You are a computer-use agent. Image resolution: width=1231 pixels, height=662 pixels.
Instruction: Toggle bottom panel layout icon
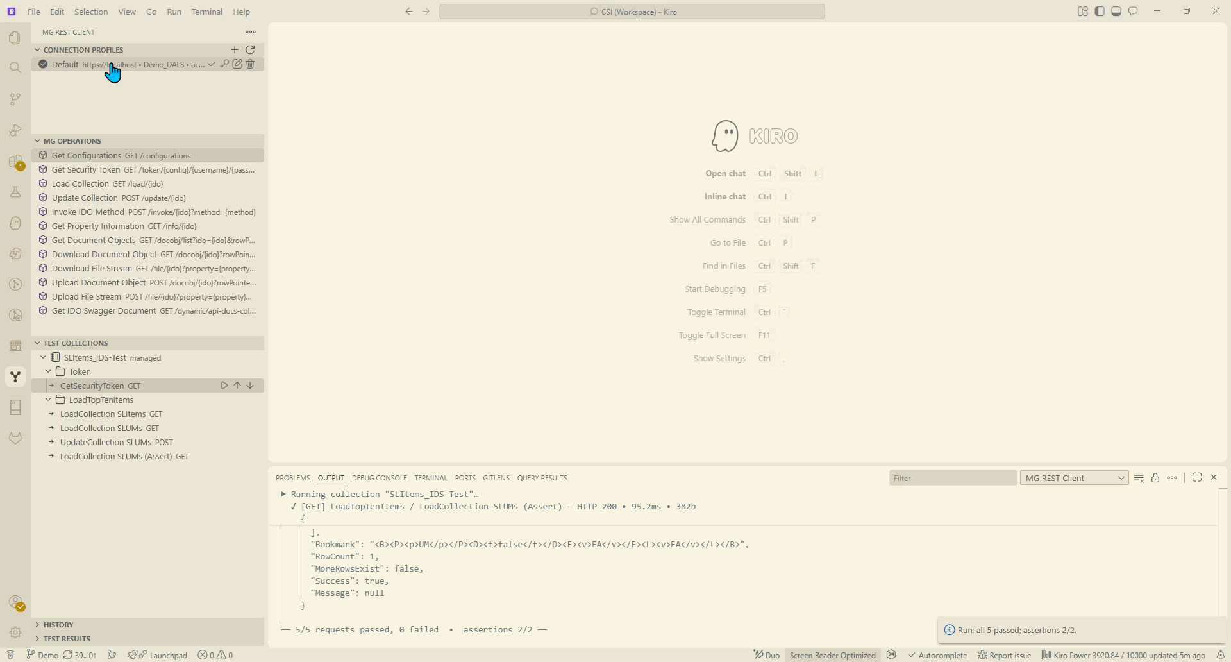[1116, 12]
